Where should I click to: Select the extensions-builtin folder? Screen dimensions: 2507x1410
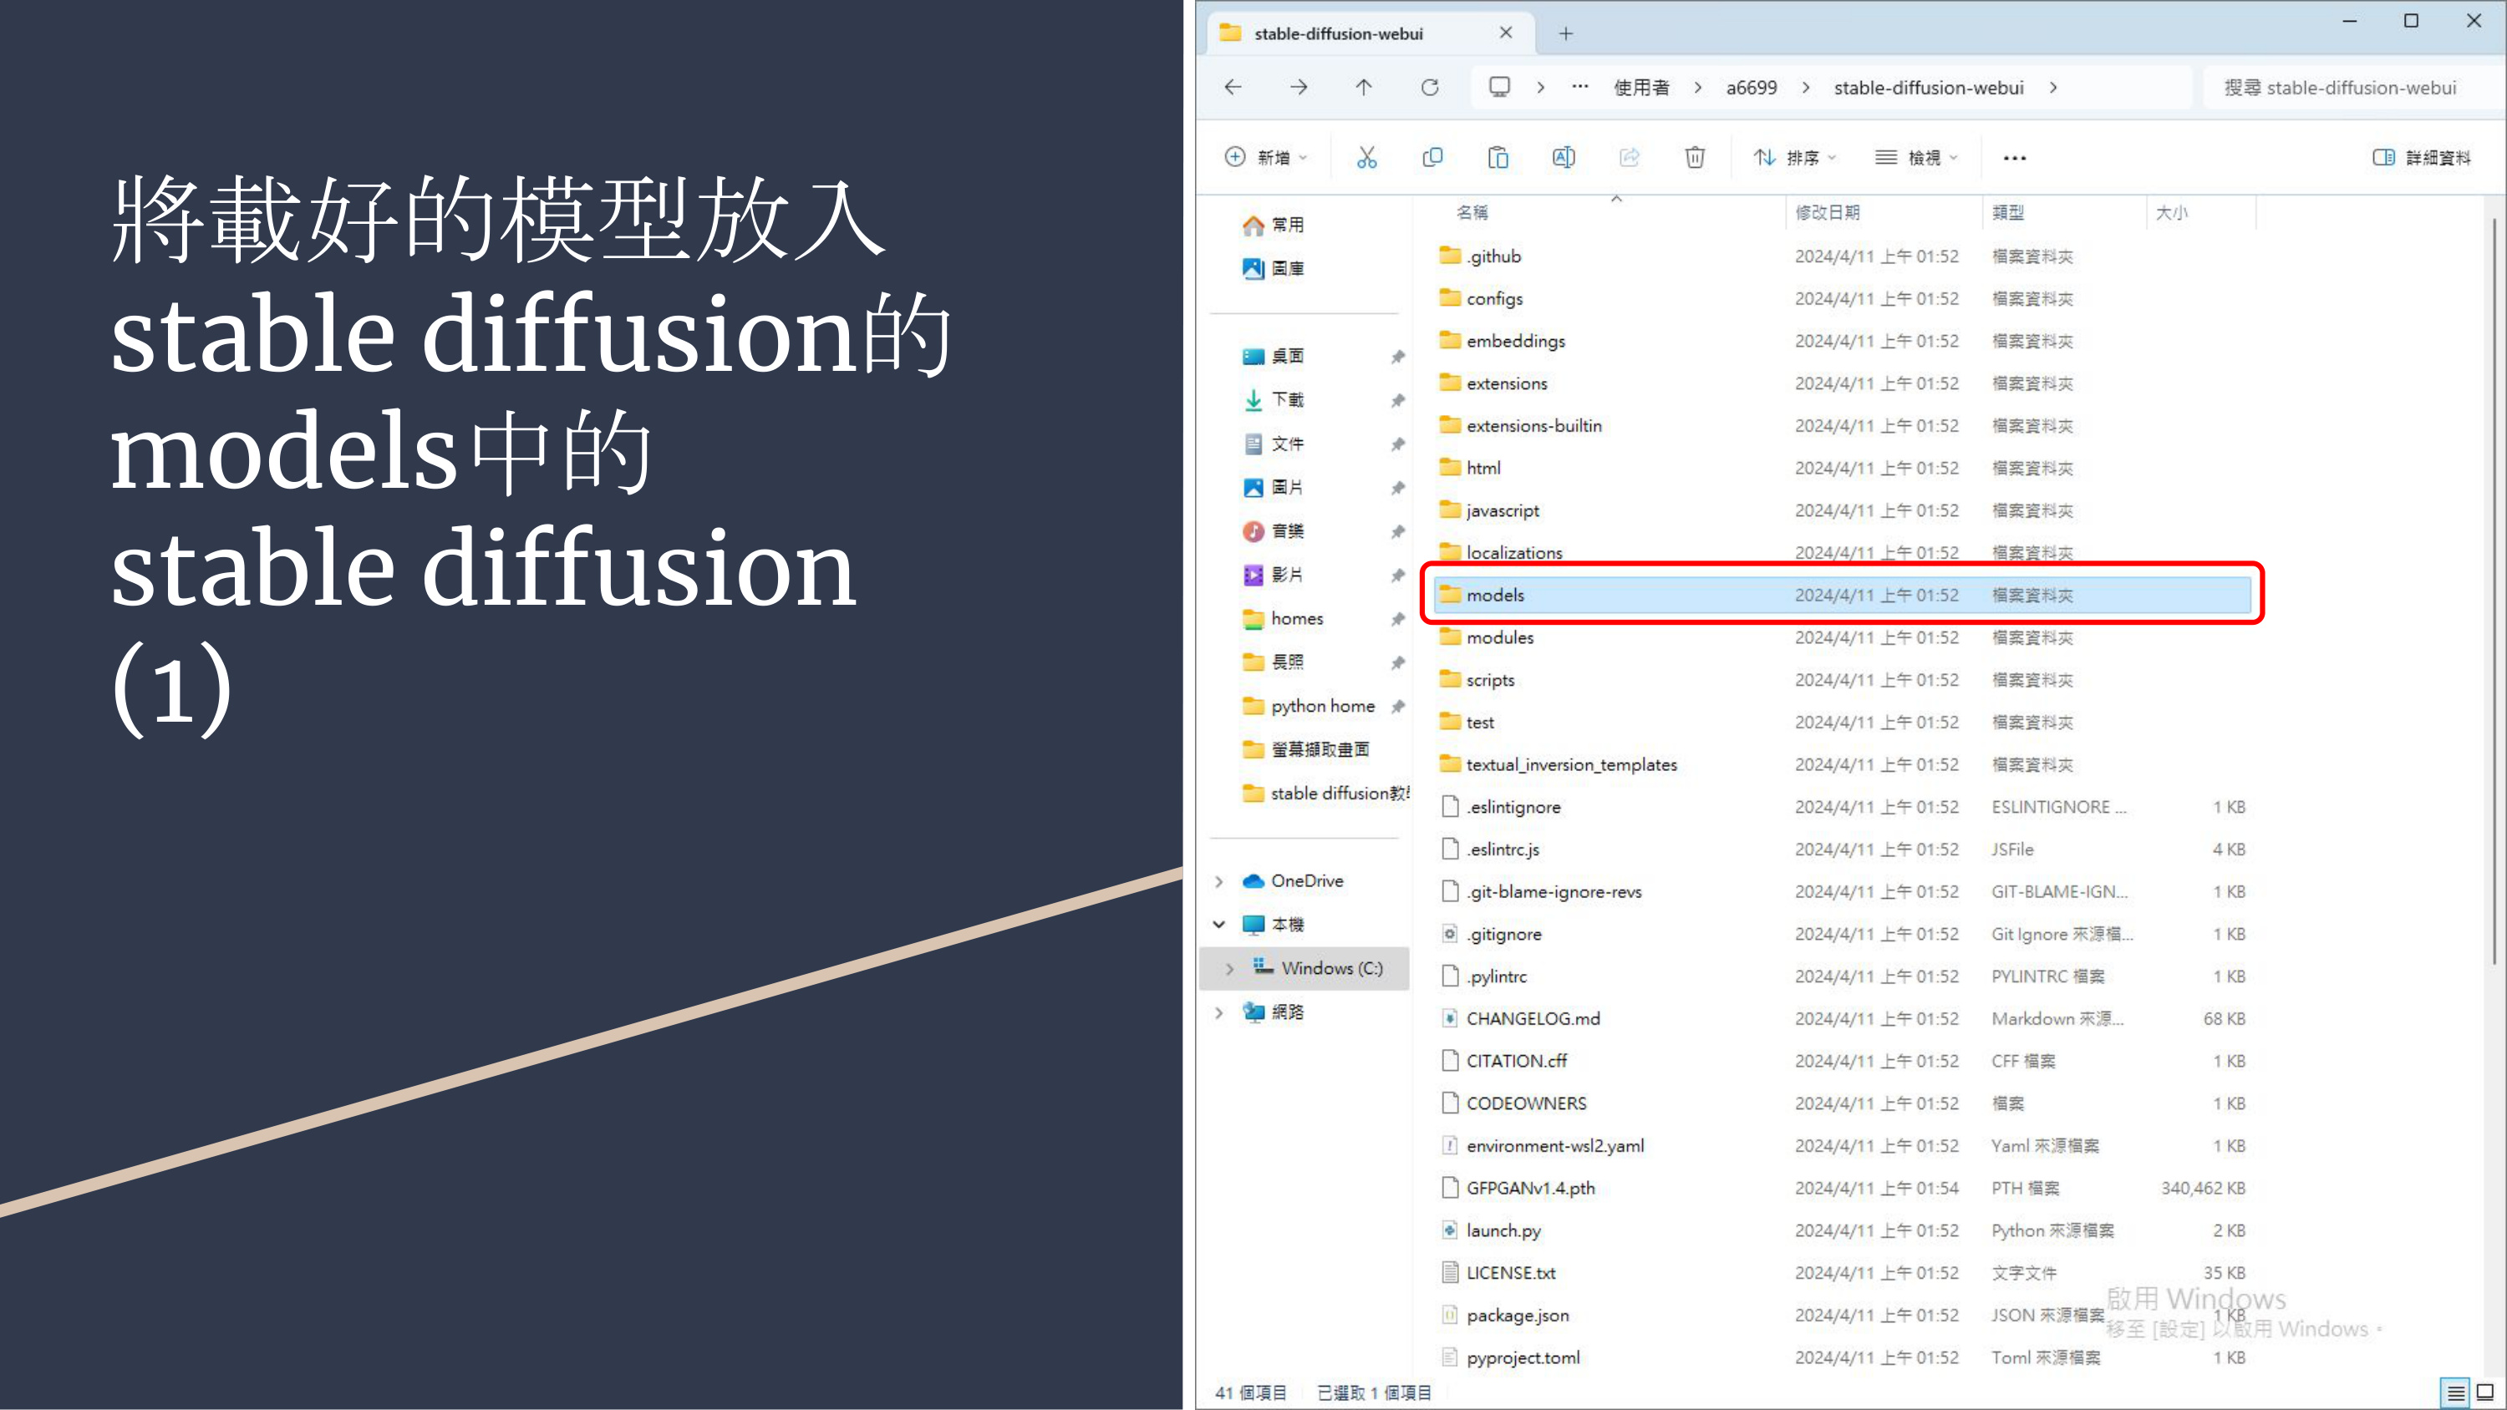tap(1843, 425)
